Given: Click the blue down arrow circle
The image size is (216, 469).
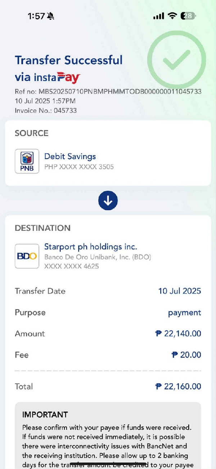Looking at the screenshot, I should tap(108, 200).
